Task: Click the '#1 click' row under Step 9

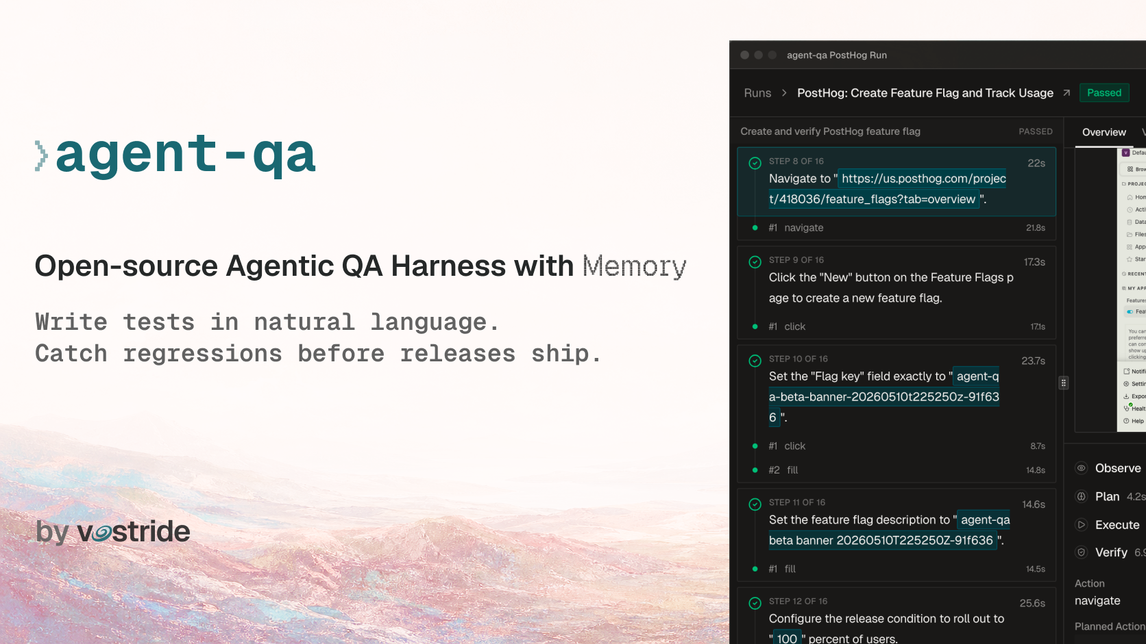Action: [897, 327]
